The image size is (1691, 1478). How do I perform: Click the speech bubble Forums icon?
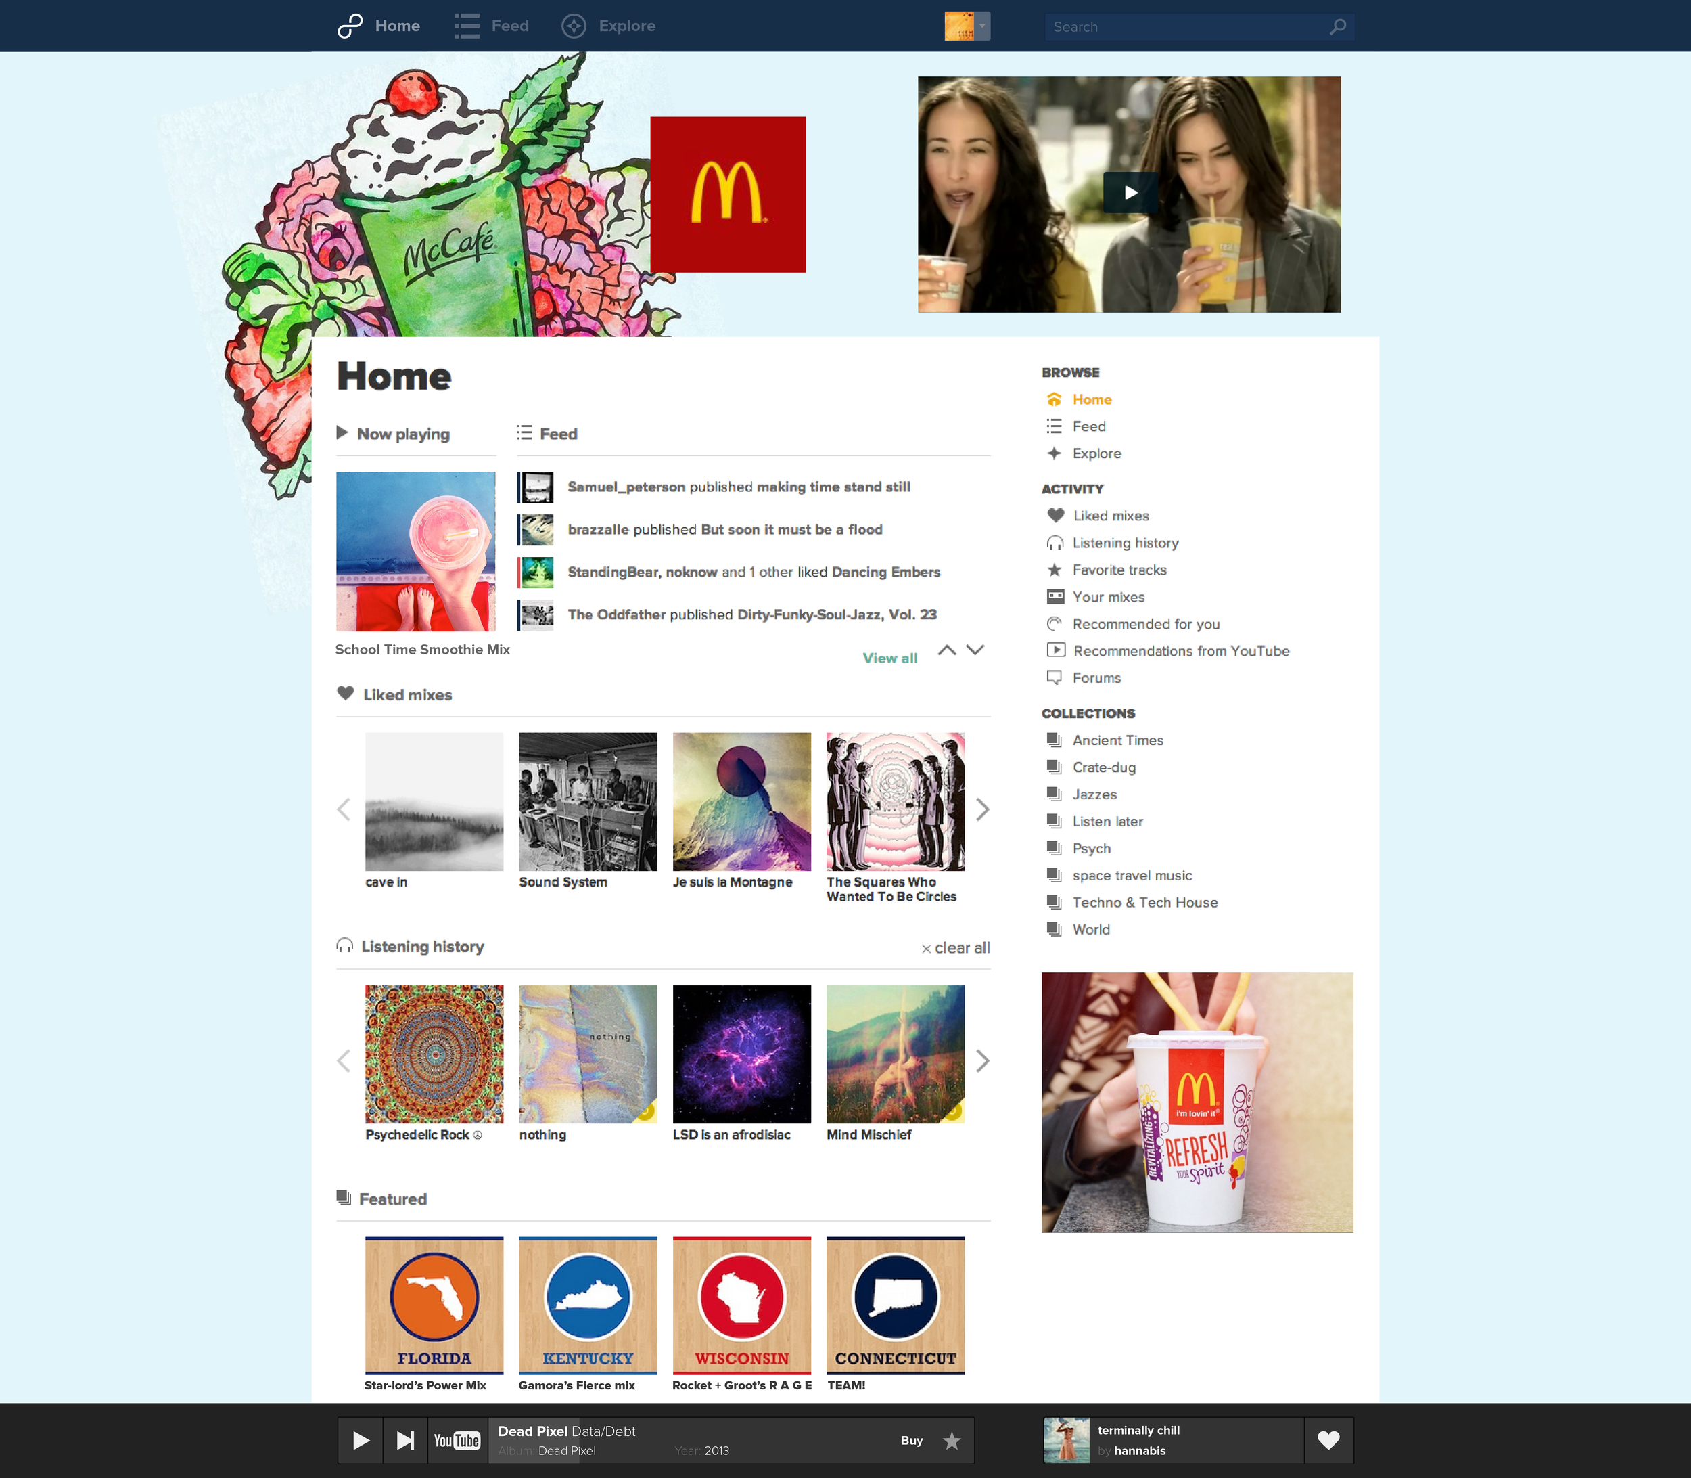pyautogui.click(x=1055, y=678)
